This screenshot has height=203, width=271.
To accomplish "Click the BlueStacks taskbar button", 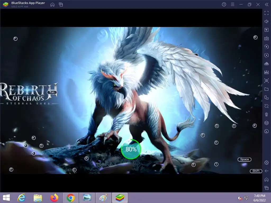I will tap(120, 198).
